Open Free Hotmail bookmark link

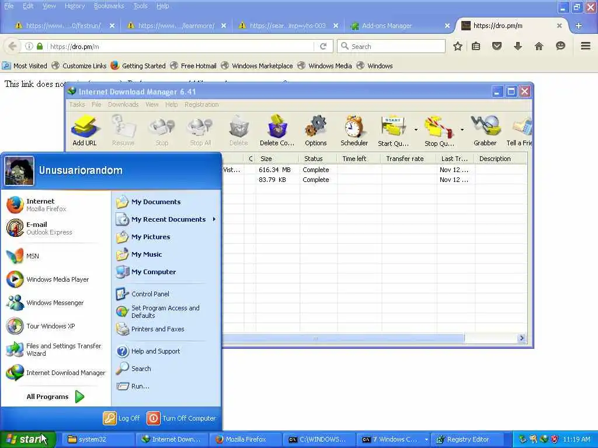193,66
